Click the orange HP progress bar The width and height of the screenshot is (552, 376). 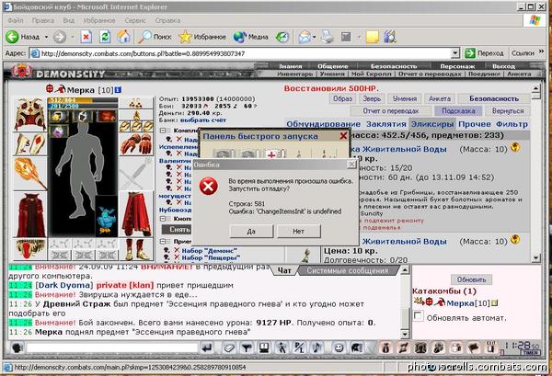pos(83,100)
